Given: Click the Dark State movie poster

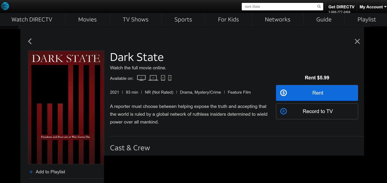Looking at the screenshot, I should click(66, 107).
